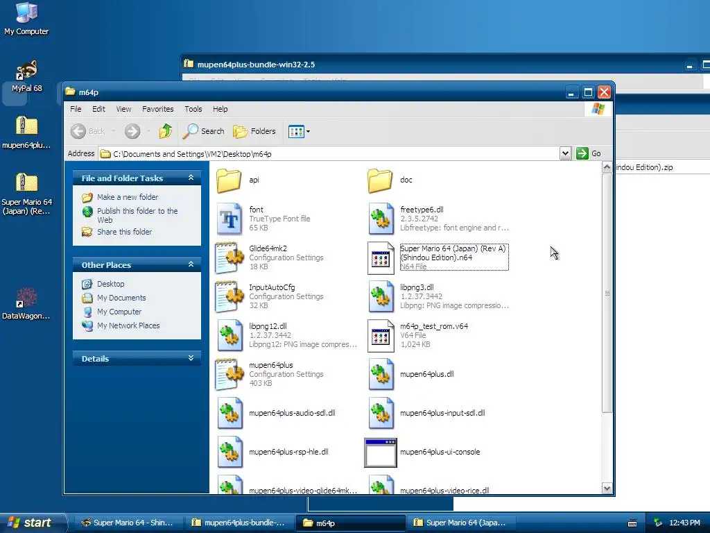
Task: Expand the Details panel
Action: [191, 358]
